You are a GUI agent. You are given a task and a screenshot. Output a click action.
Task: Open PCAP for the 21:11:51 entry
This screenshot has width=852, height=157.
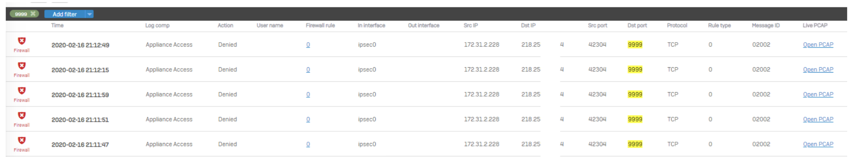point(818,119)
